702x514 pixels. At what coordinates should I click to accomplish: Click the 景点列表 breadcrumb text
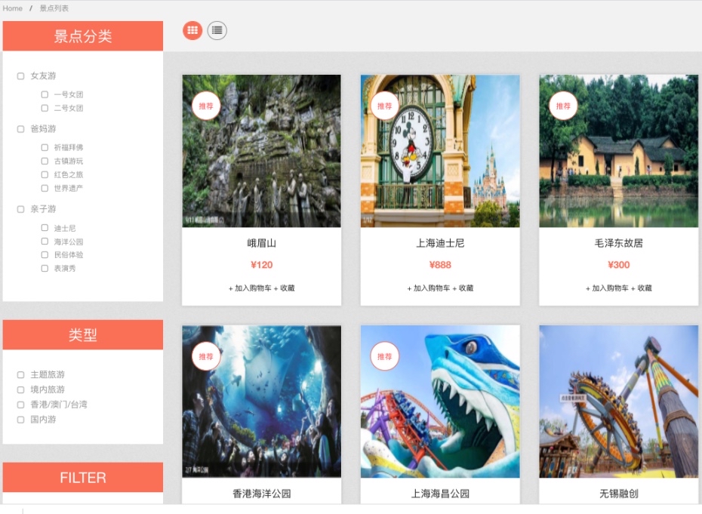[x=54, y=8]
